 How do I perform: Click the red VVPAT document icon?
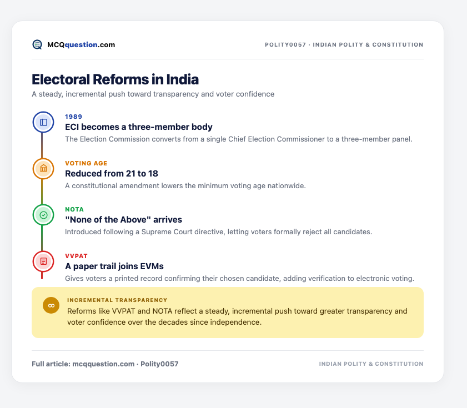coord(43,261)
